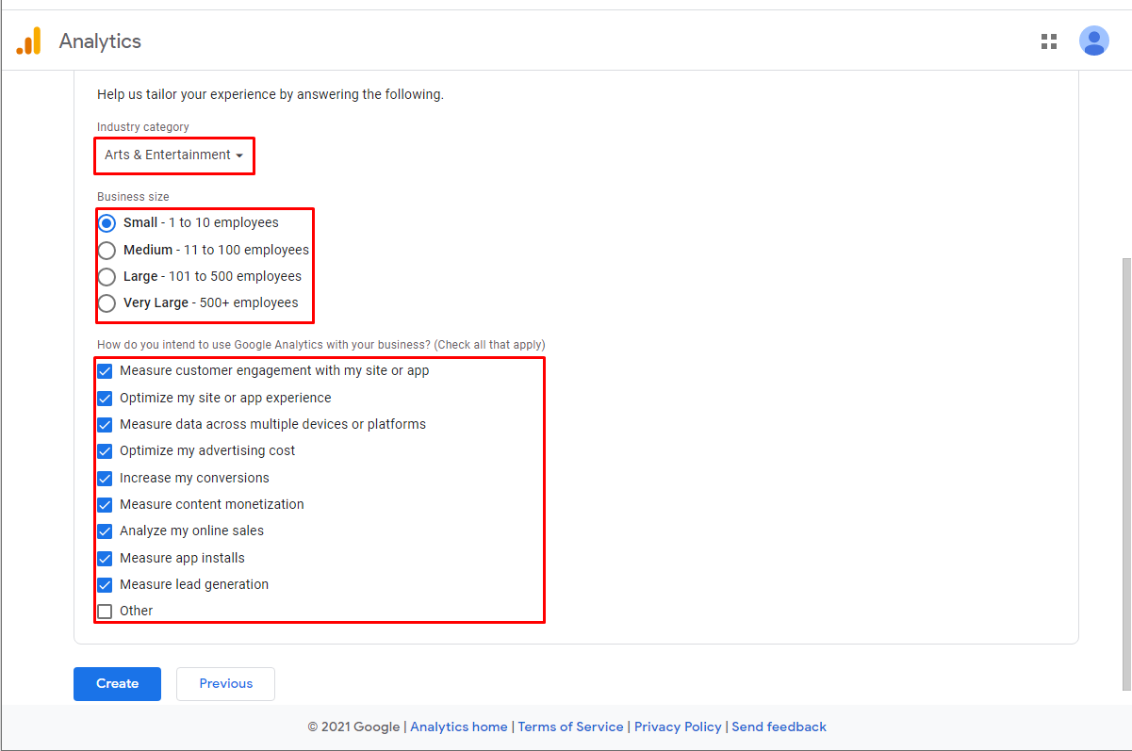The height and width of the screenshot is (751, 1132).
Task: Click the Analytics title text
Action: 100,41
